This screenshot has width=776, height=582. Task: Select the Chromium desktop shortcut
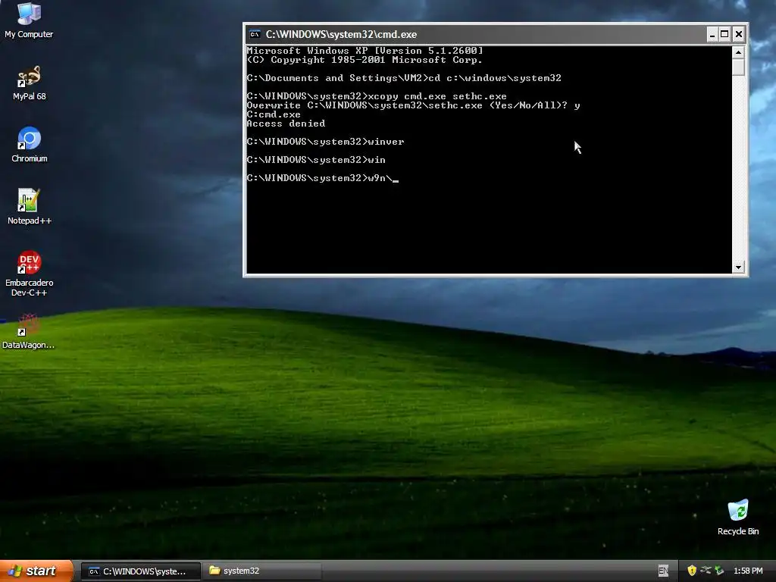pyautogui.click(x=30, y=145)
